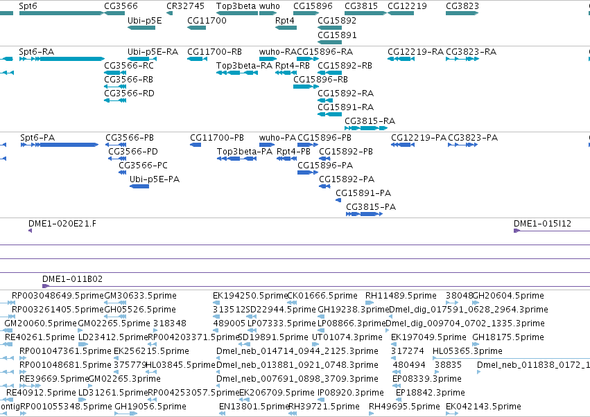Viewport: 590px width, 417px height.
Task: Click the Spt6-PA protein label
Action: coord(37,138)
